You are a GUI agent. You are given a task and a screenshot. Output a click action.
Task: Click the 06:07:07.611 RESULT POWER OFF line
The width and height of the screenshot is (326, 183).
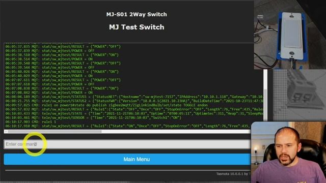pyautogui.click(x=63, y=80)
